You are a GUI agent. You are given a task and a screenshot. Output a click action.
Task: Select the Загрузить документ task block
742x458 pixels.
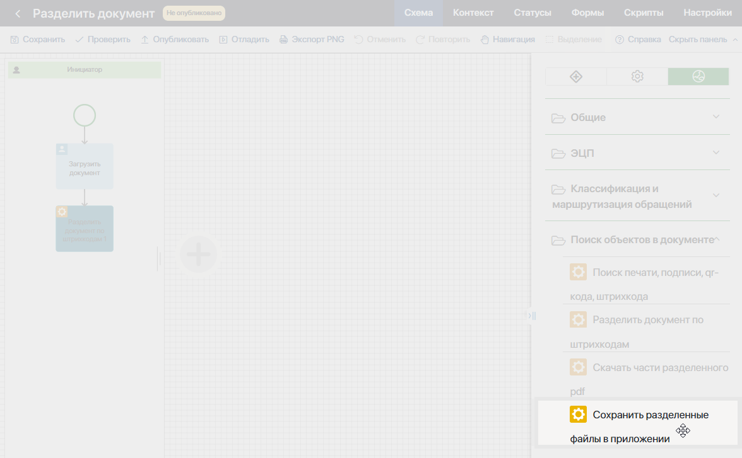point(85,166)
